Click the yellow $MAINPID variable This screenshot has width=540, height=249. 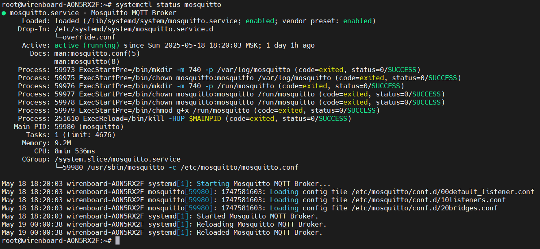click(x=205, y=118)
